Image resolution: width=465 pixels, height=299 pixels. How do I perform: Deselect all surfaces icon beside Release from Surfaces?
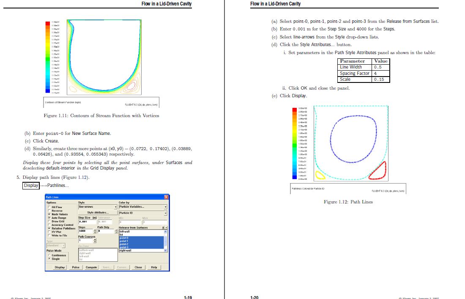coord(167,228)
